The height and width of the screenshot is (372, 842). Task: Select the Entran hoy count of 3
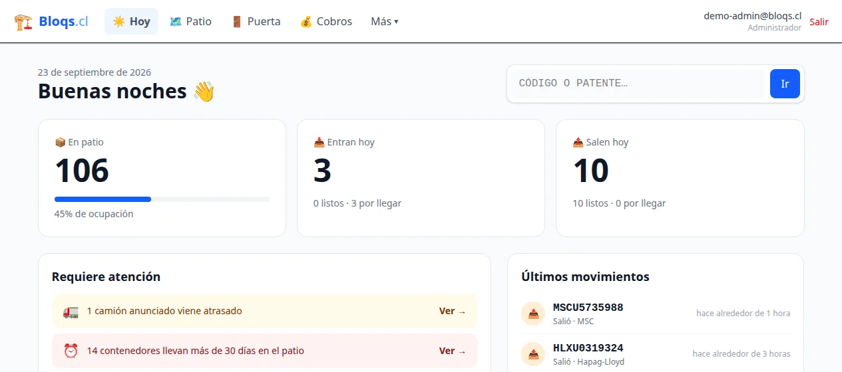click(323, 171)
